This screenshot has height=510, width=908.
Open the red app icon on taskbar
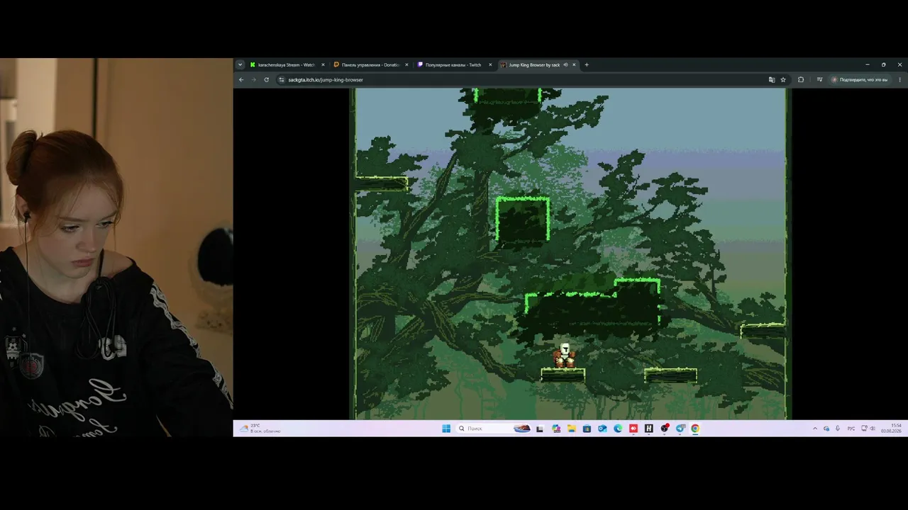[x=633, y=428]
